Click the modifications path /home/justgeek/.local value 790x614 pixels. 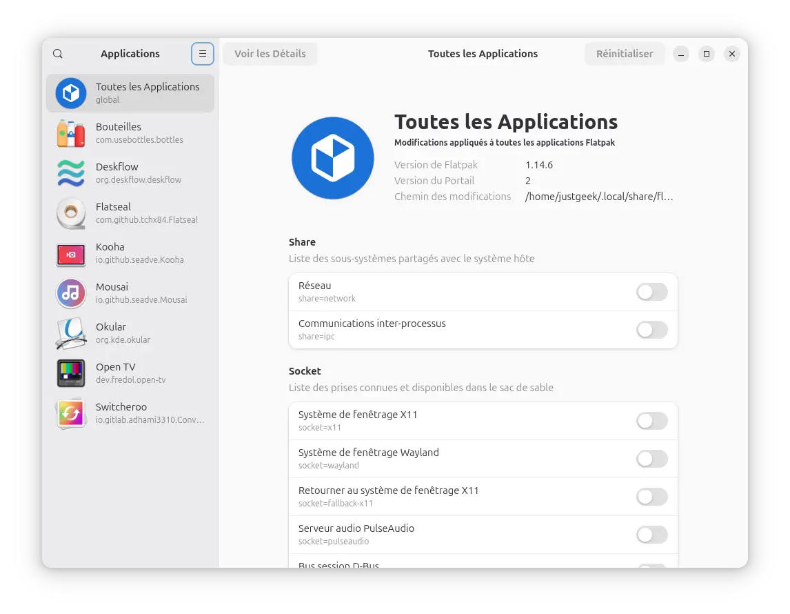click(599, 197)
